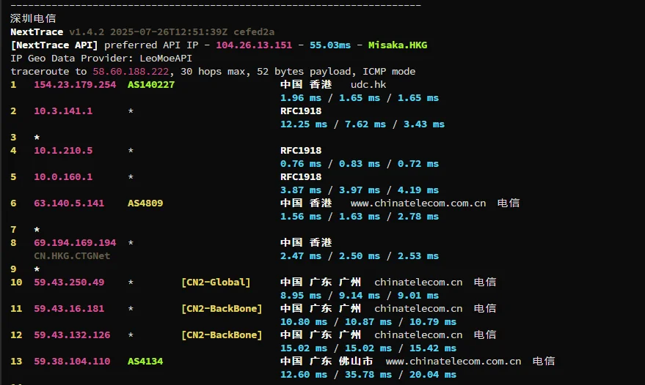Click the destination IP 58.60.188.222
Viewport: 645px width, 385px height.
(131, 72)
